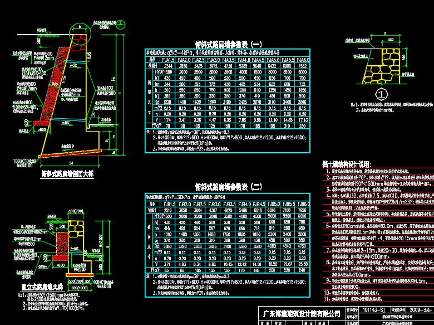Click the 7.85 volume cell
The width and height of the screenshot is (434, 325).
pos(243,120)
